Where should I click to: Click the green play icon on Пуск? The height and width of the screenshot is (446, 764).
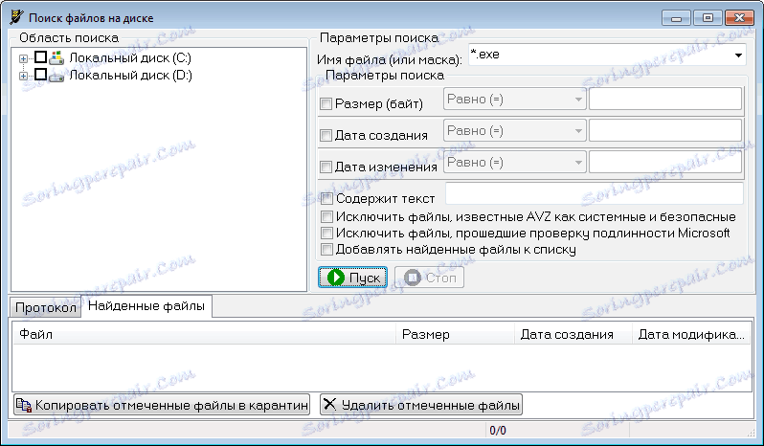[x=336, y=278]
